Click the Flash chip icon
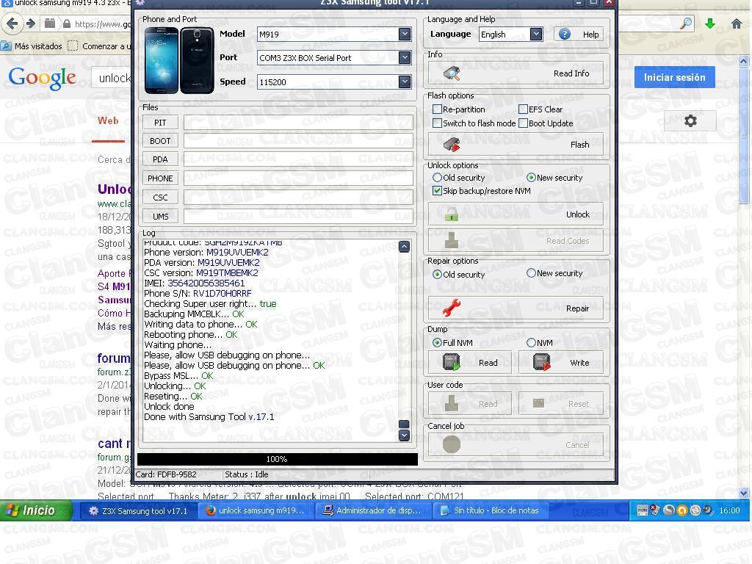 point(452,145)
